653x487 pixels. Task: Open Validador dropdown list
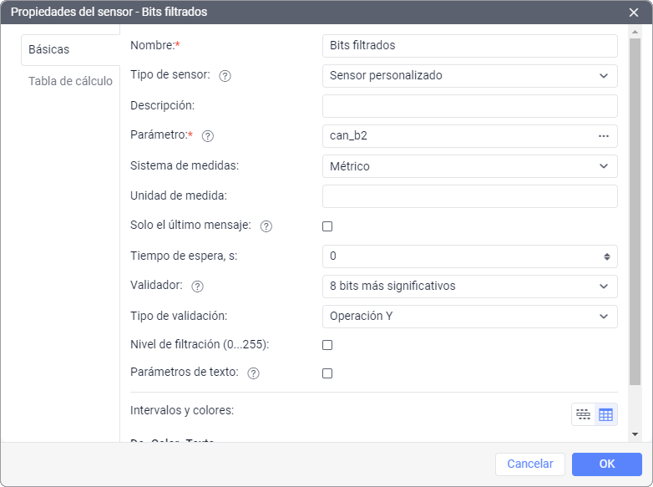pos(469,286)
